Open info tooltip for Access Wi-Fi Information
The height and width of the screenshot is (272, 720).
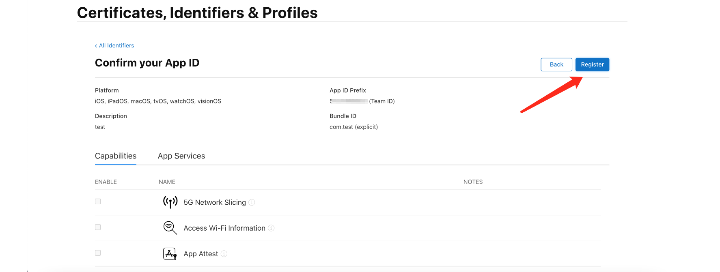pos(271,228)
